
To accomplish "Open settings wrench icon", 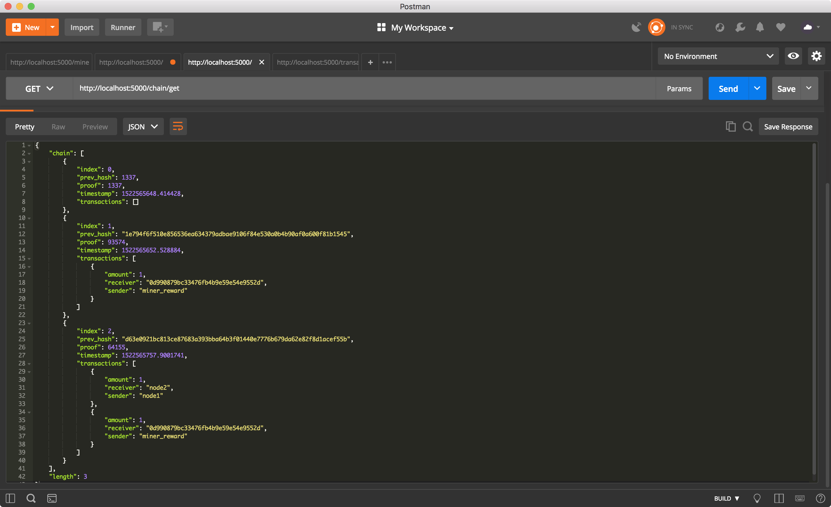I will pyautogui.click(x=740, y=27).
